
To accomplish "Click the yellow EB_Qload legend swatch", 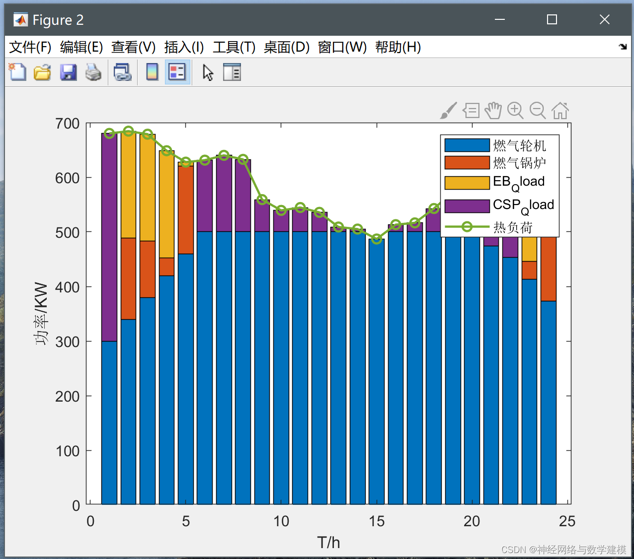I will click(467, 183).
